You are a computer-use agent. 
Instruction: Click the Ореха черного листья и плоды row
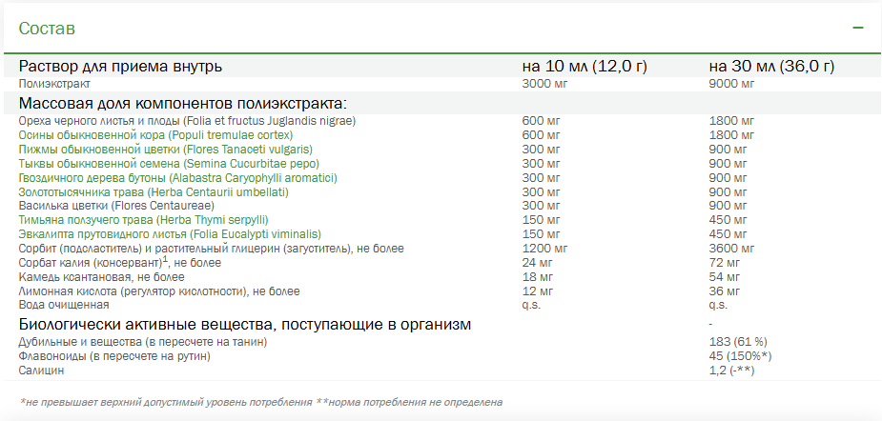coord(187,121)
